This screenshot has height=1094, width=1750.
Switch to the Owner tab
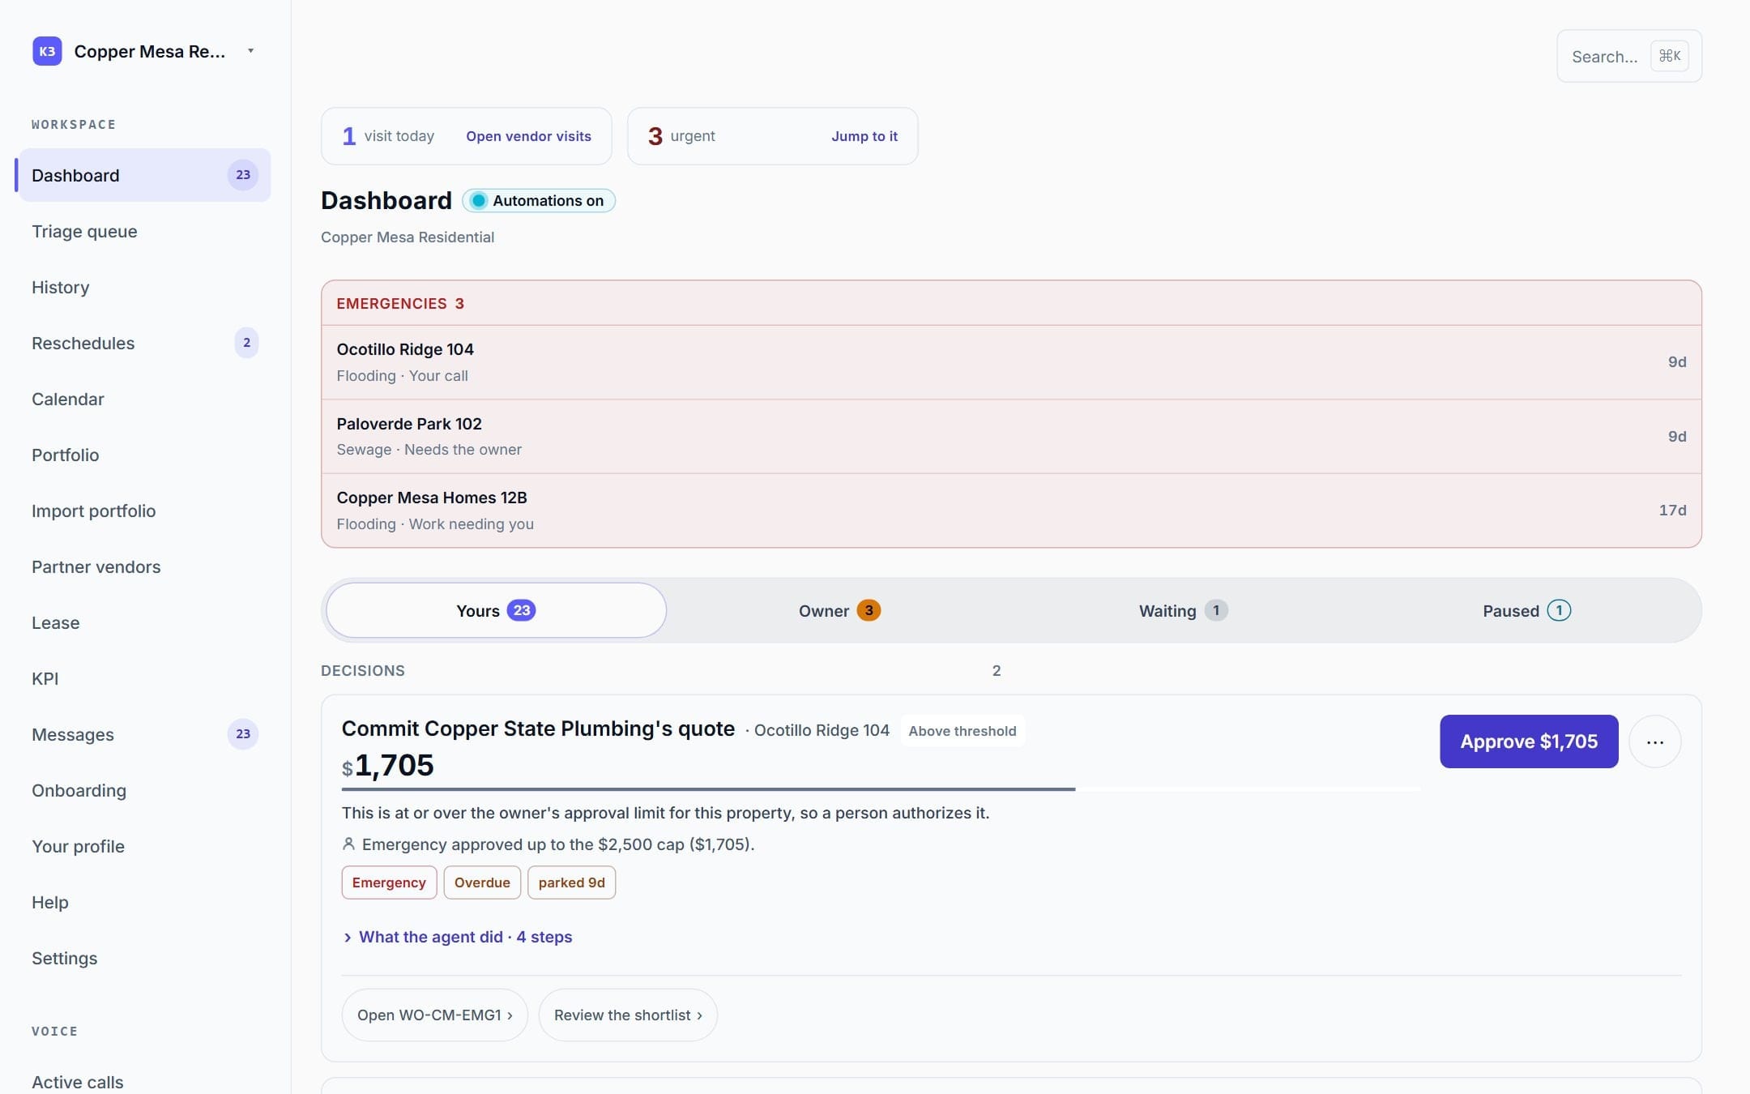pyautogui.click(x=839, y=610)
